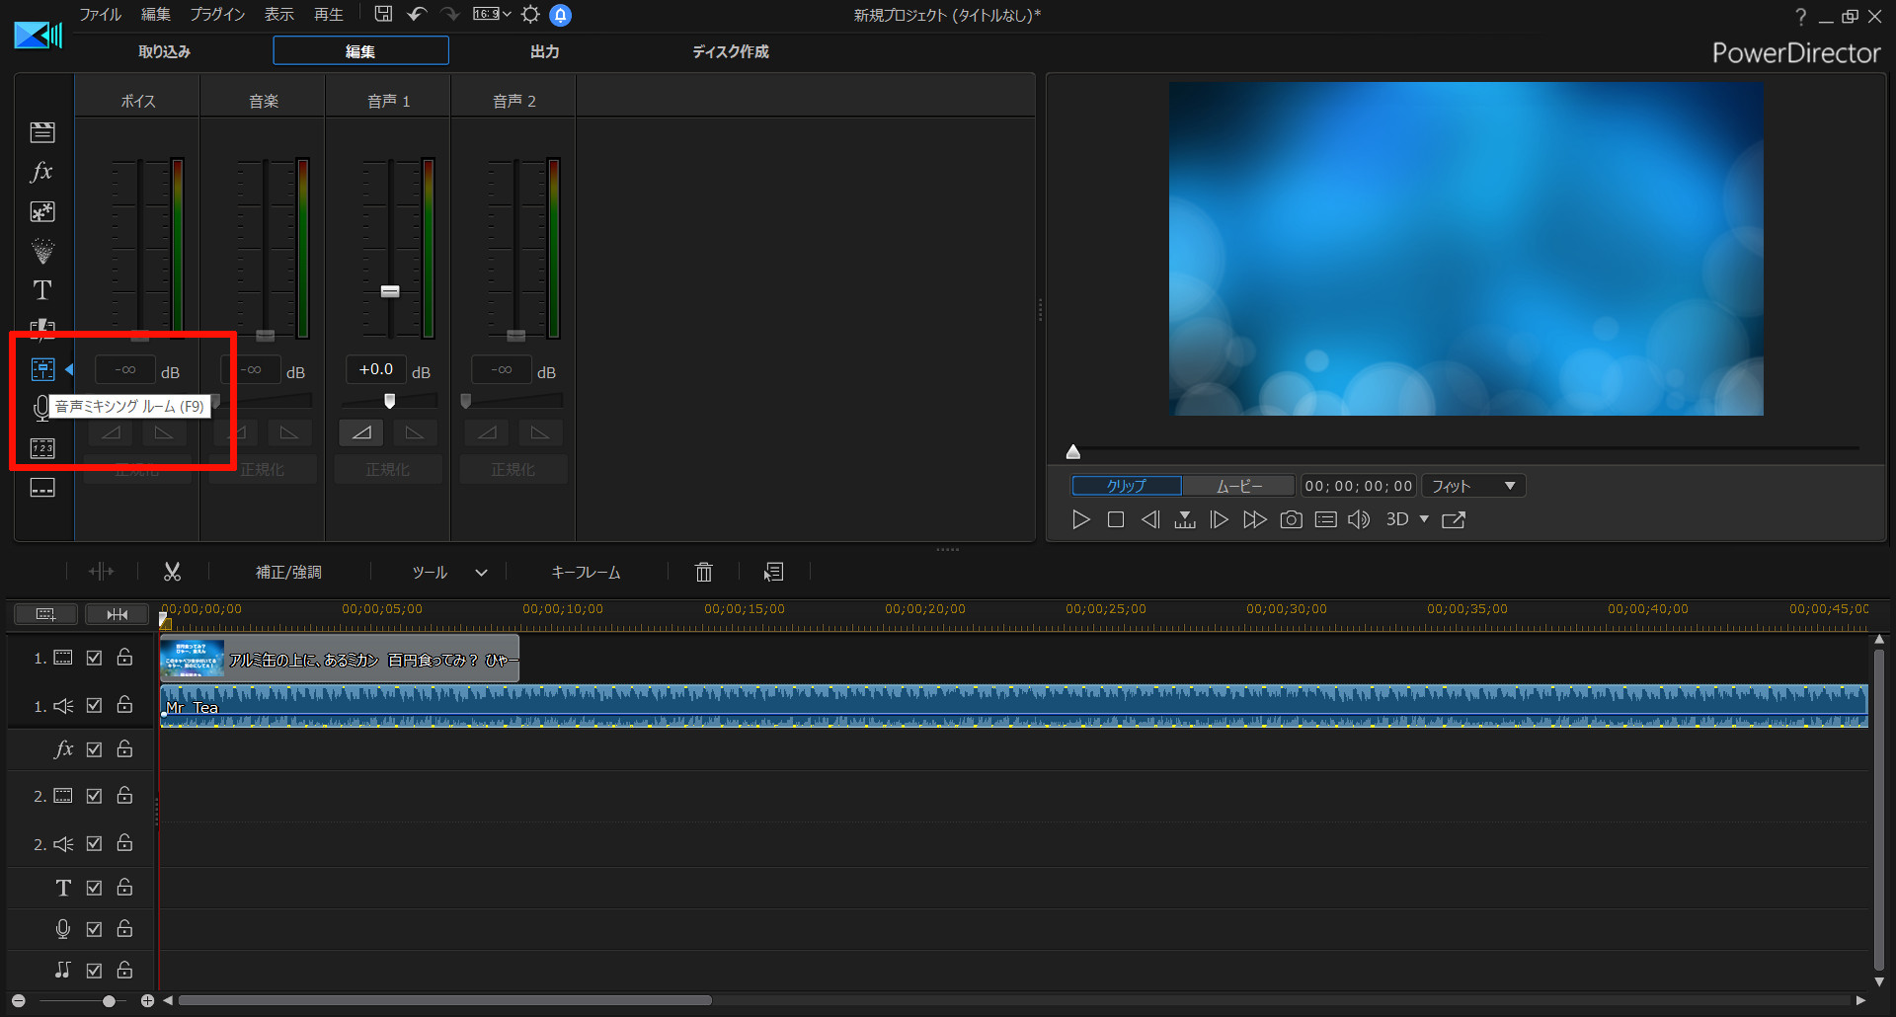Switch to the 出力 tab
The width and height of the screenshot is (1896, 1017).
[x=545, y=51]
